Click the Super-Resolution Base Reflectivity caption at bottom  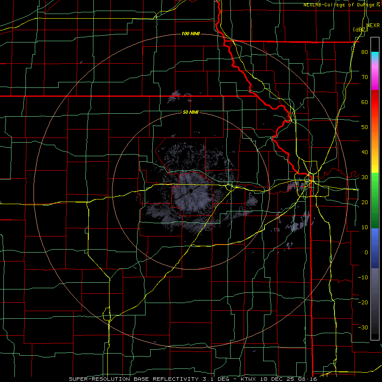pos(193,379)
